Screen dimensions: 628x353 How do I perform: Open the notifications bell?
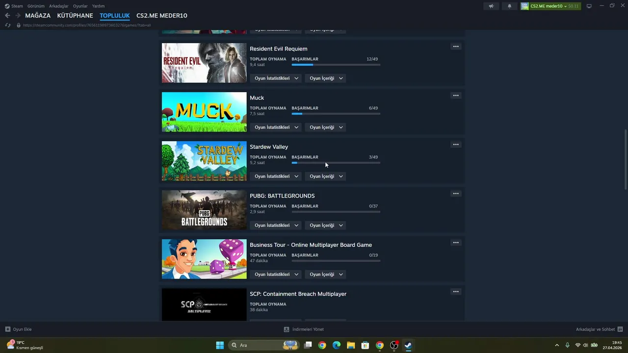pos(509,6)
